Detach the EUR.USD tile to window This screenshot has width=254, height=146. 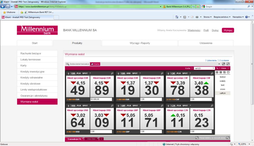[162, 73]
